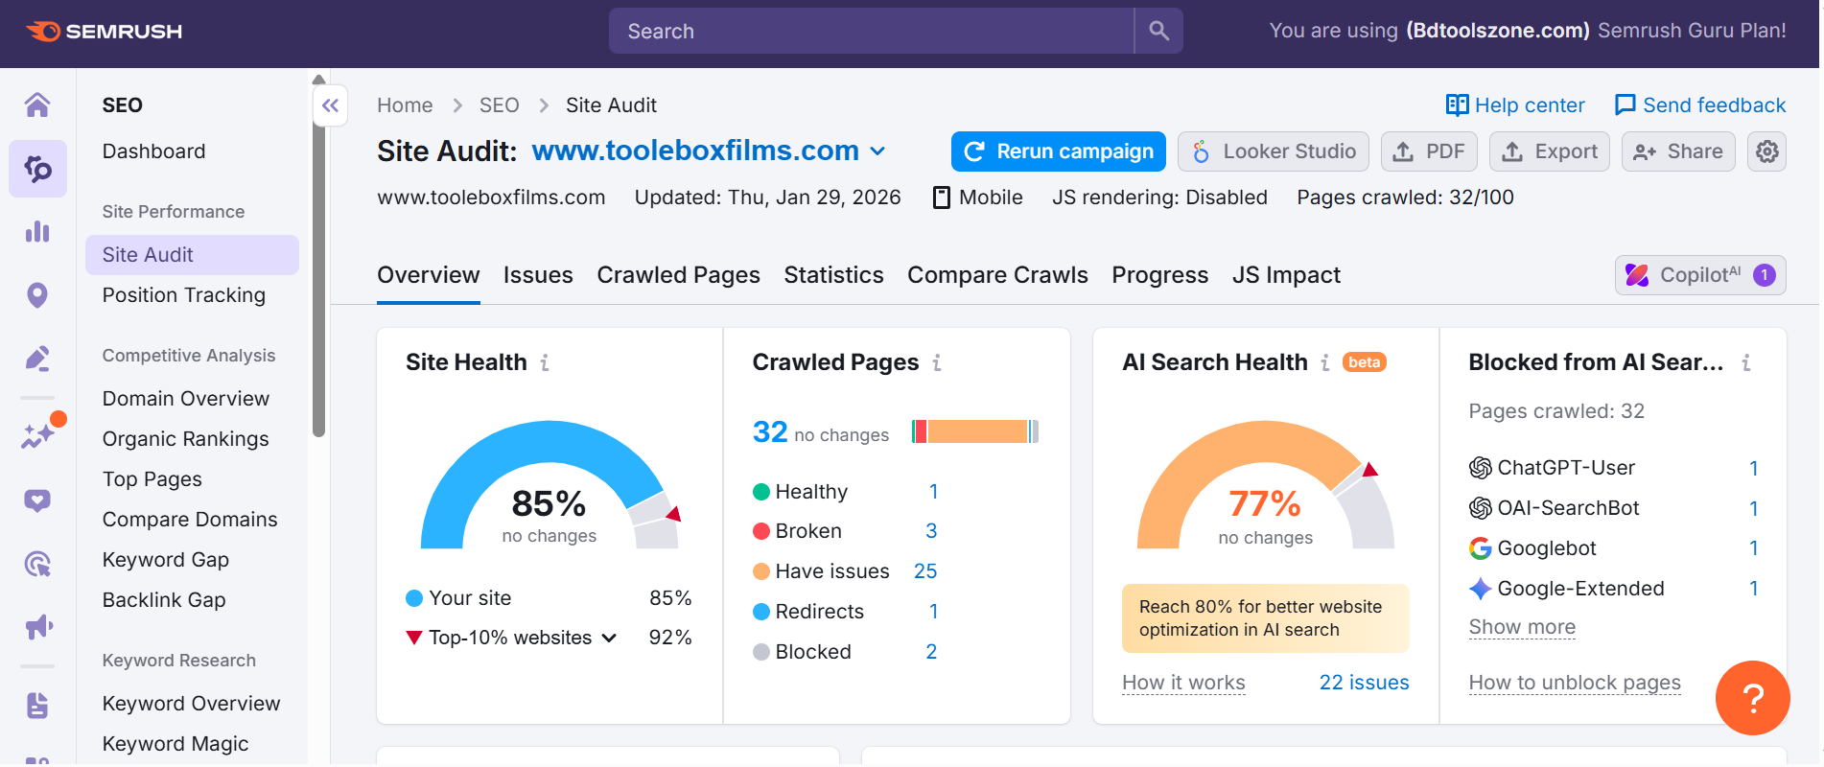Image resolution: width=1824 pixels, height=767 pixels.
Task: Open Domain Overview sidebar item
Action: (186, 399)
